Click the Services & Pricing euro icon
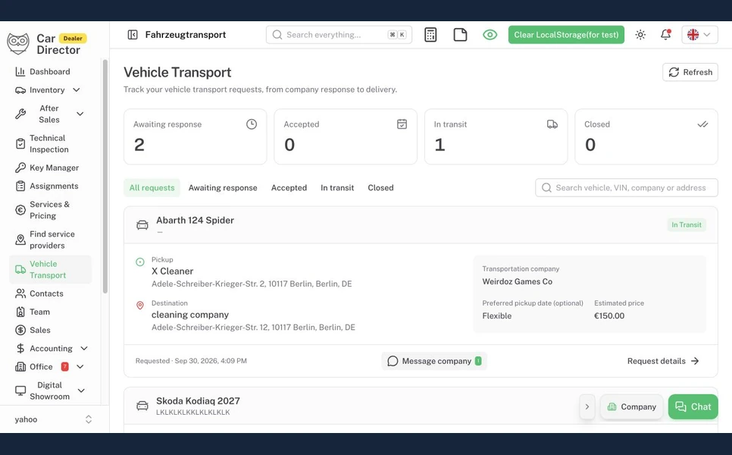732x455 pixels. coord(20,210)
